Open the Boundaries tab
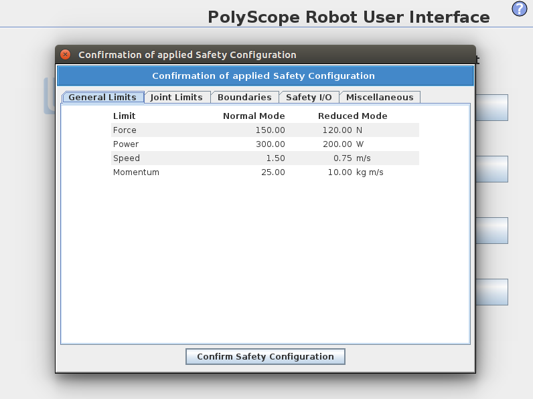The width and height of the screenshot is (533, 399). [x=245, y=98]
